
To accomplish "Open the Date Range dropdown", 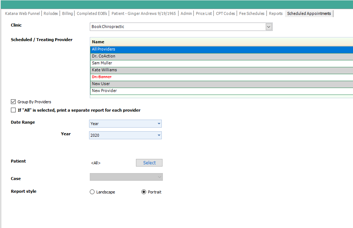I will coord(125,124).
